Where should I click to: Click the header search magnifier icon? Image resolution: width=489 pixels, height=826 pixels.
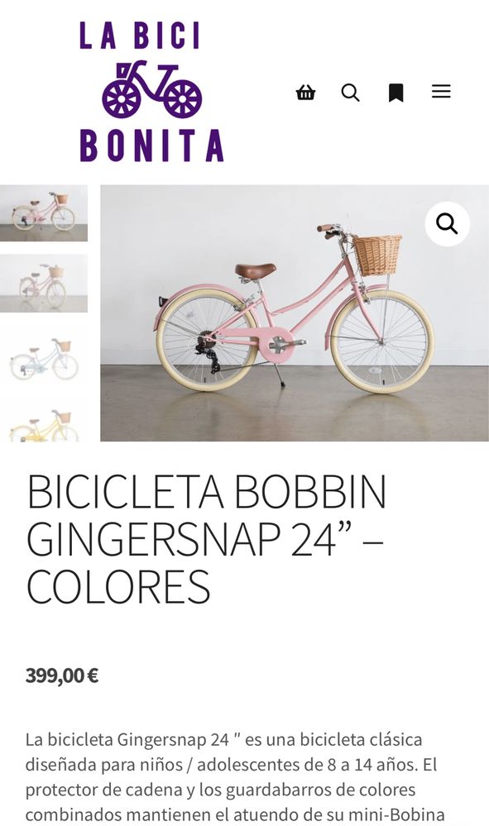[x=351, y=92]
